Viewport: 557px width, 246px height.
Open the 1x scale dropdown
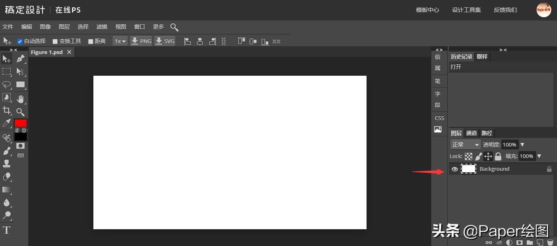(120, 41)
